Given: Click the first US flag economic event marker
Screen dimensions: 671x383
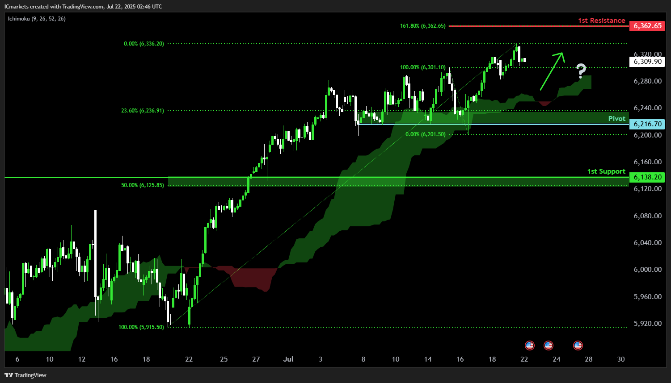Looking at the screenshot, I should tap(530, 345).
